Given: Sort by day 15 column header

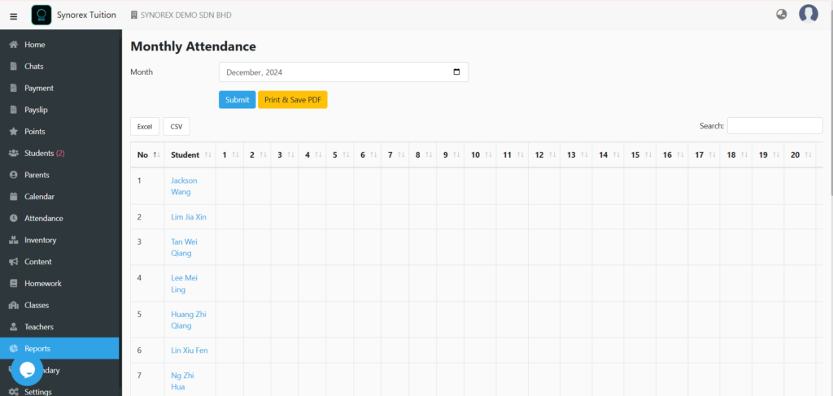Looking at the screenshot, I should (640, 155).
